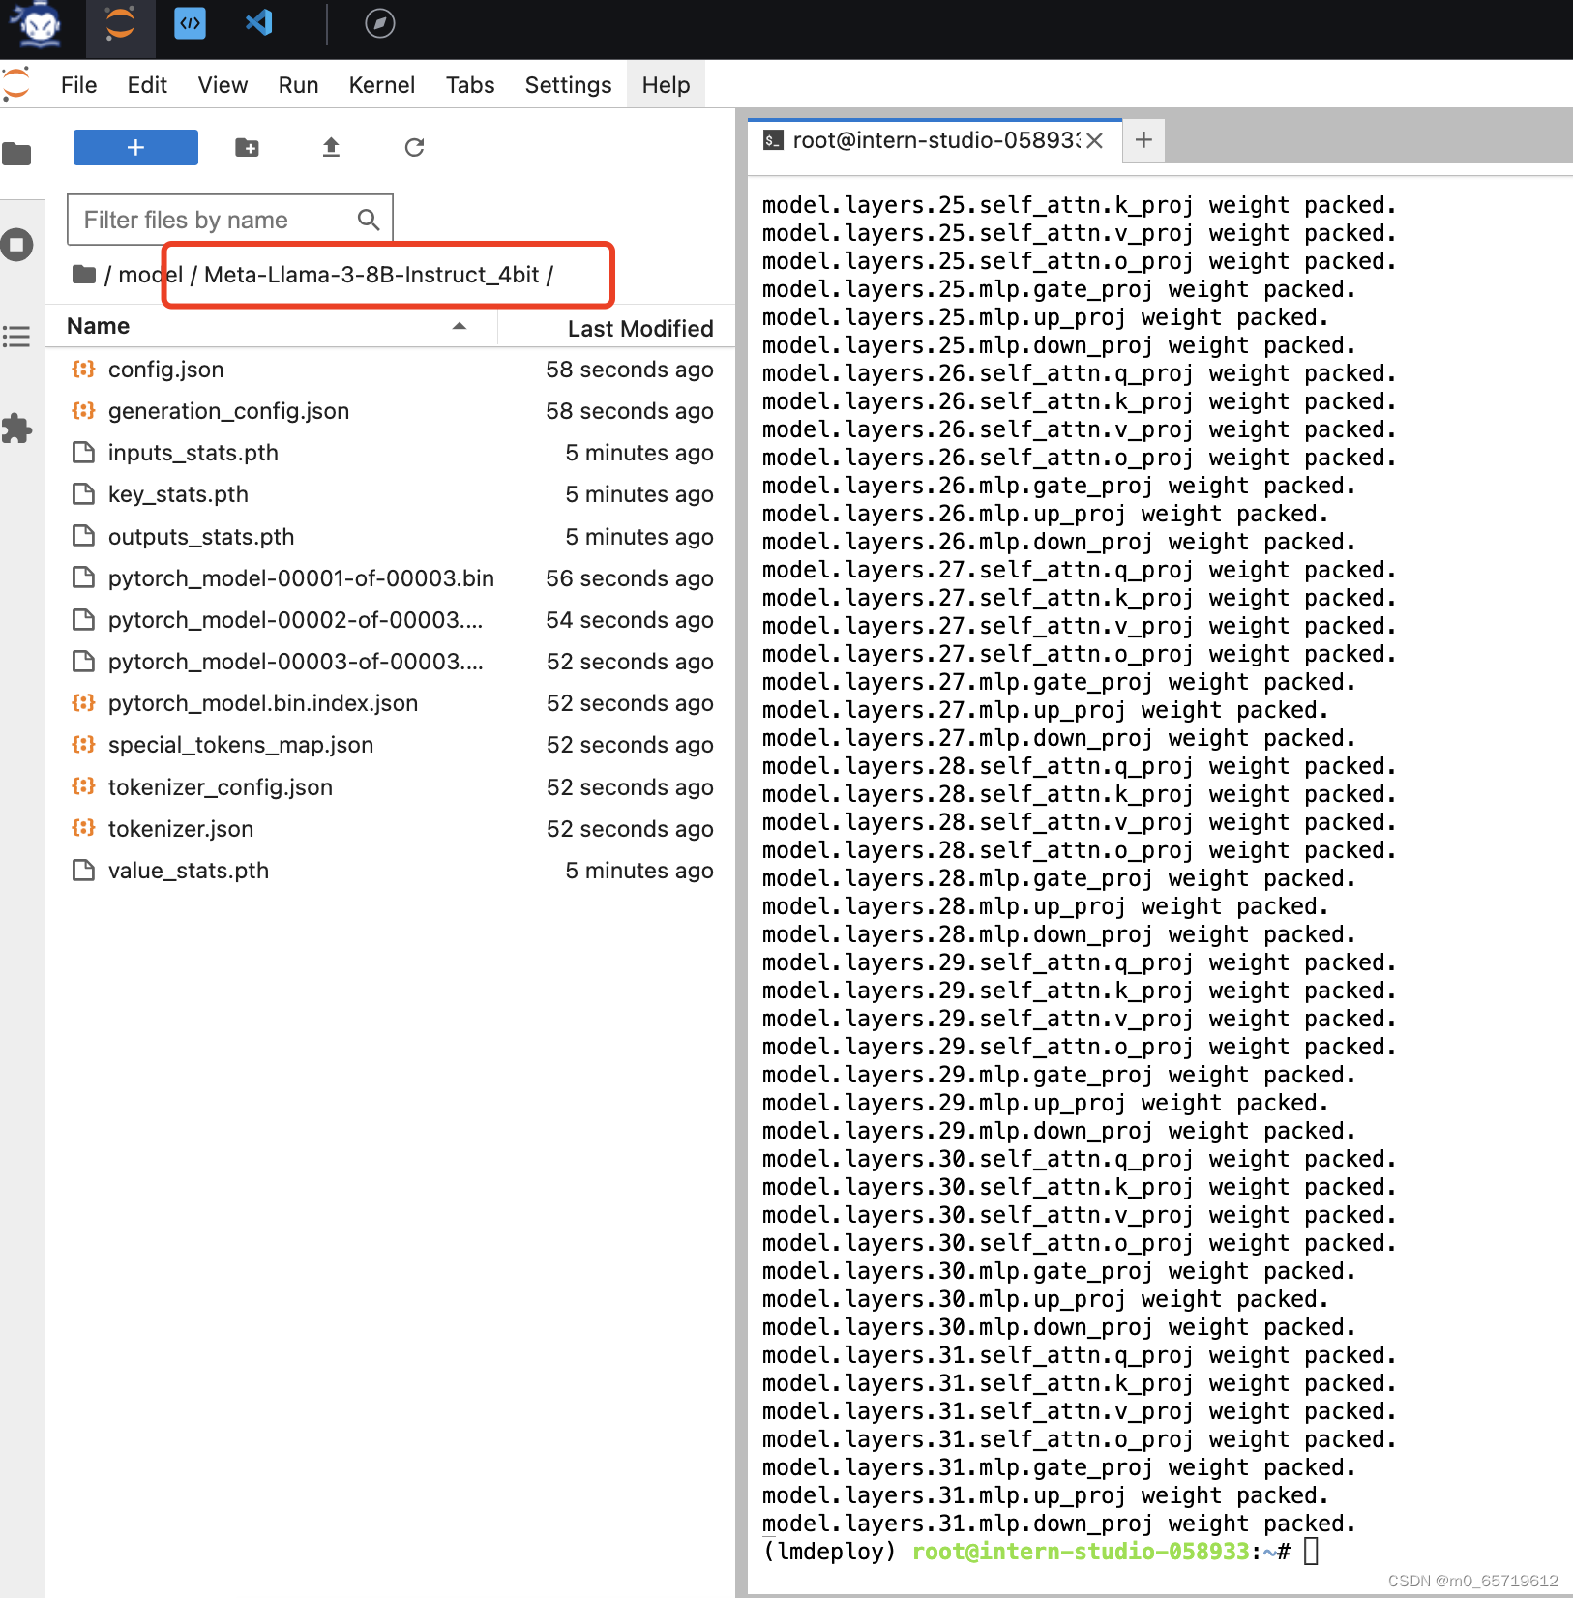Open the running terminals and kernels panel
This screenshot has width=1573, height=1598.
tap(16, 245)
